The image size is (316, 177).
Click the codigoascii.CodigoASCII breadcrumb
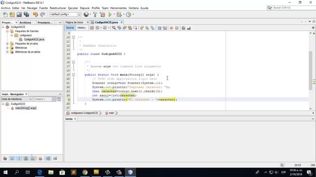[x=84, y=113]
